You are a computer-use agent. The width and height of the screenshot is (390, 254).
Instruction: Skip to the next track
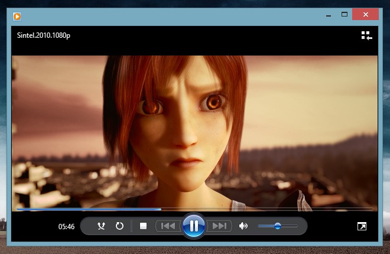pos(219,226)
